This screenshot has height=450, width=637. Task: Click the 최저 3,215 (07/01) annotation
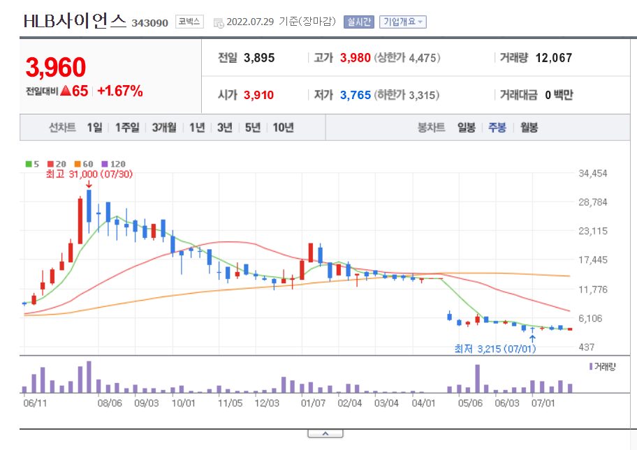click(495, 349)
